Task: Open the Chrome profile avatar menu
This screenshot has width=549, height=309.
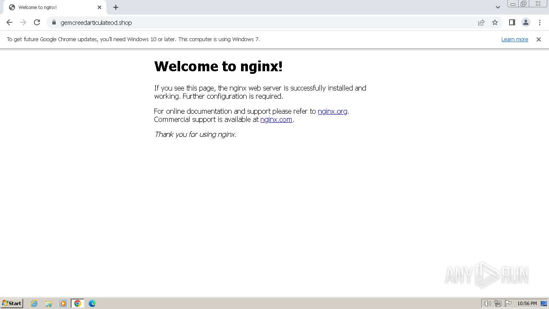Action: (x=525, y=22)
